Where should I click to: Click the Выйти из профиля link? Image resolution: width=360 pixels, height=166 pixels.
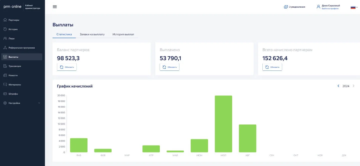(330, 8)
